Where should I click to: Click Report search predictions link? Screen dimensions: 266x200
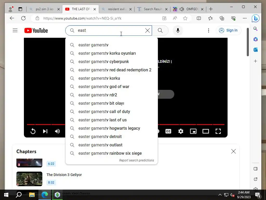pos(137,160)
